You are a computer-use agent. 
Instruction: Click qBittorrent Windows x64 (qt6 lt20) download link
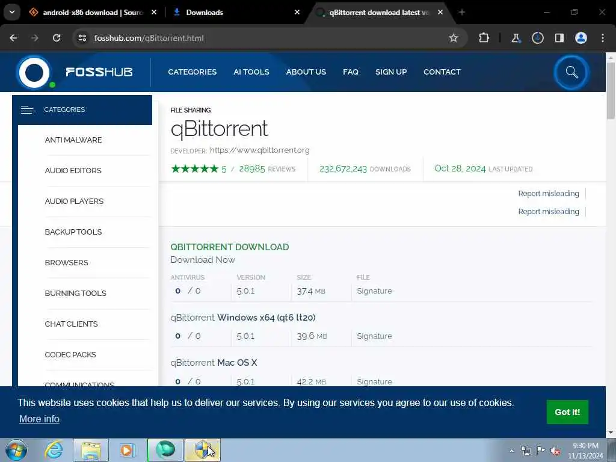[243, 318]
